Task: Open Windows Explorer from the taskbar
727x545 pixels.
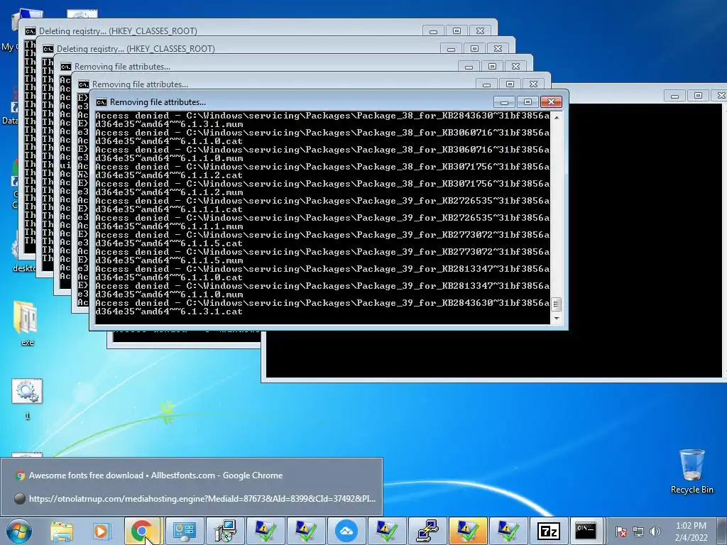Action: pyautogui.click(x=62, y=532)
